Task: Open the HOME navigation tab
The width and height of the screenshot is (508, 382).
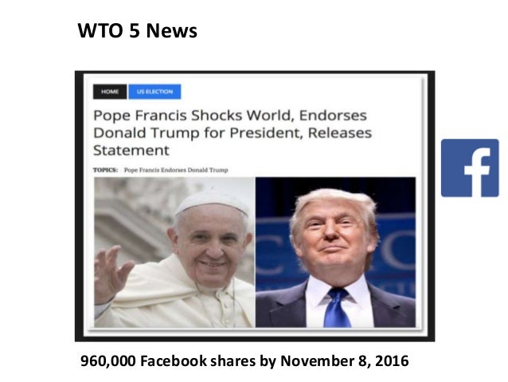Action: [x=110, y=92]
